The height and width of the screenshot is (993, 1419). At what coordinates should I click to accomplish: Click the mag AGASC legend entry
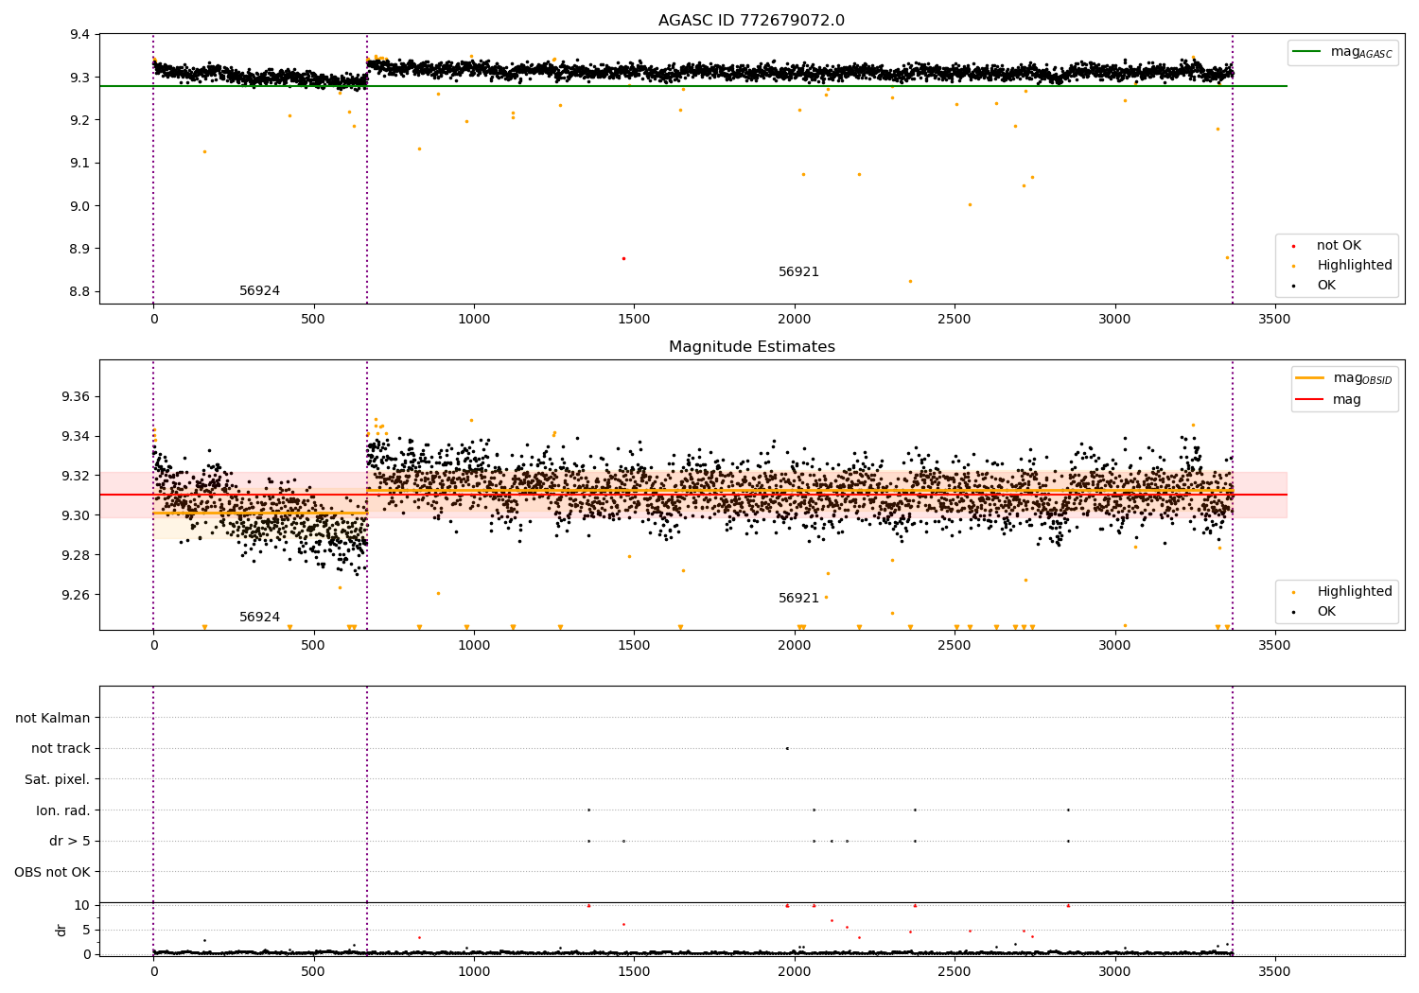1343,52
